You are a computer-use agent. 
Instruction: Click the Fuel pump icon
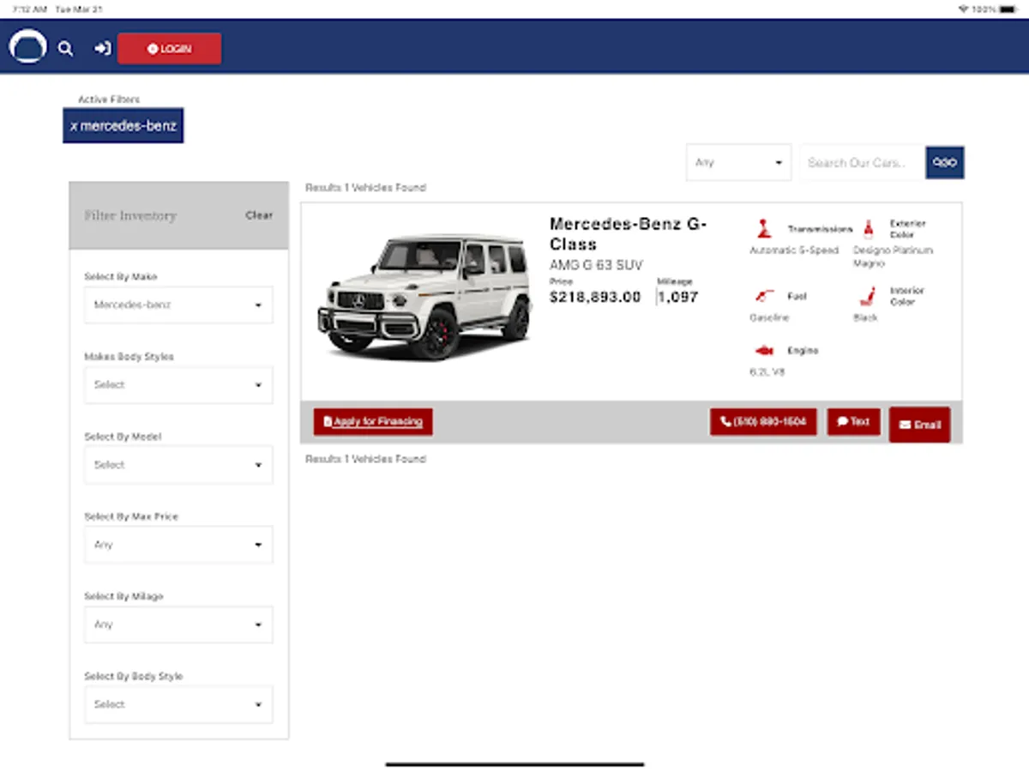tap(764, 296)
